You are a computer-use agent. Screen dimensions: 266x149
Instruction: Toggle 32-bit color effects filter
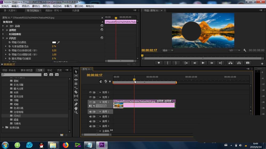click(x=51, y=74)
